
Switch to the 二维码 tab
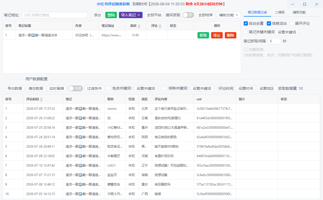click(x=280, y=12)
